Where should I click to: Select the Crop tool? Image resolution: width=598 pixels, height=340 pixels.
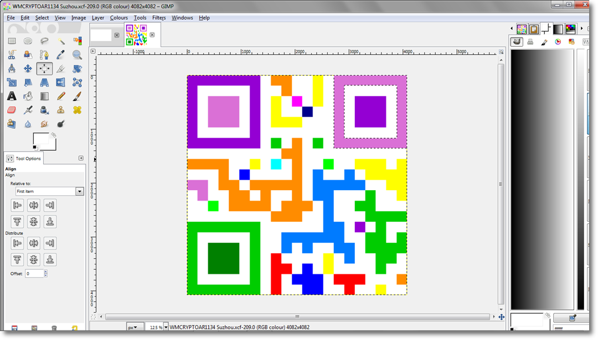tap(61, 69)
